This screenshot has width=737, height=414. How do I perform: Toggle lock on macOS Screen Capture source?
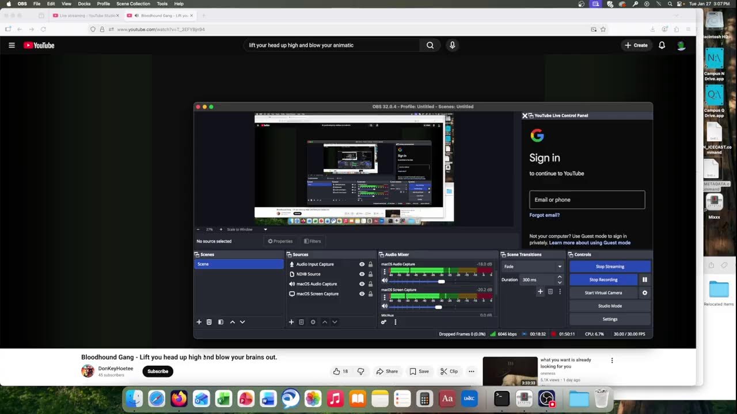(x=370, y=294)
